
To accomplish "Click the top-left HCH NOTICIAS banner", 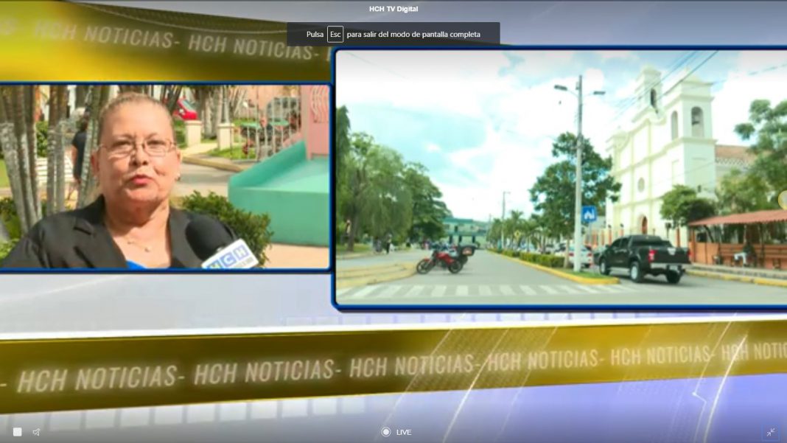I will pos(133,38).
